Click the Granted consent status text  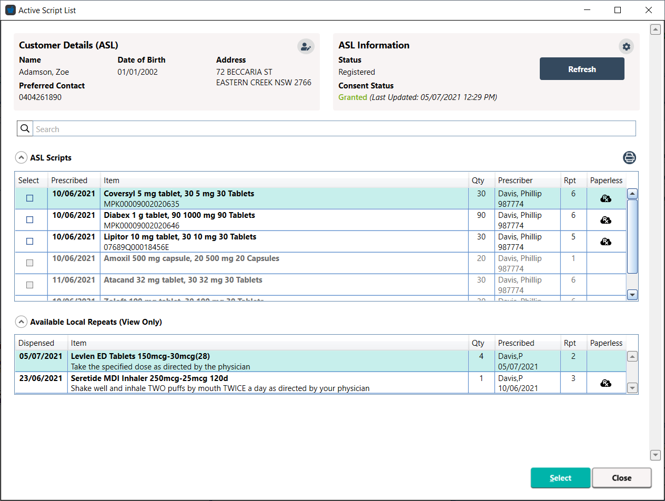(x=352, y=97)
